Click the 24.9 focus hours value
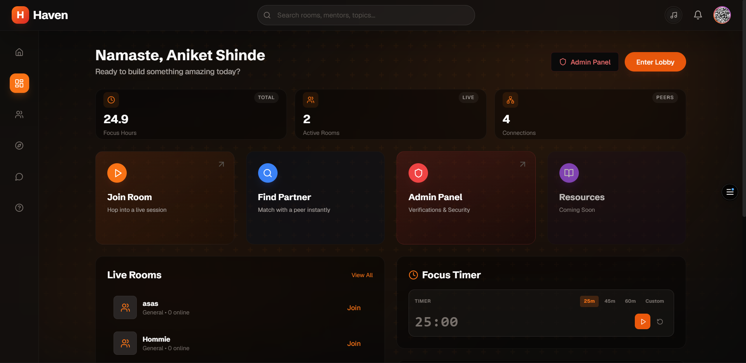Viewport: 746px width, 363px height. tap(116, 119)
